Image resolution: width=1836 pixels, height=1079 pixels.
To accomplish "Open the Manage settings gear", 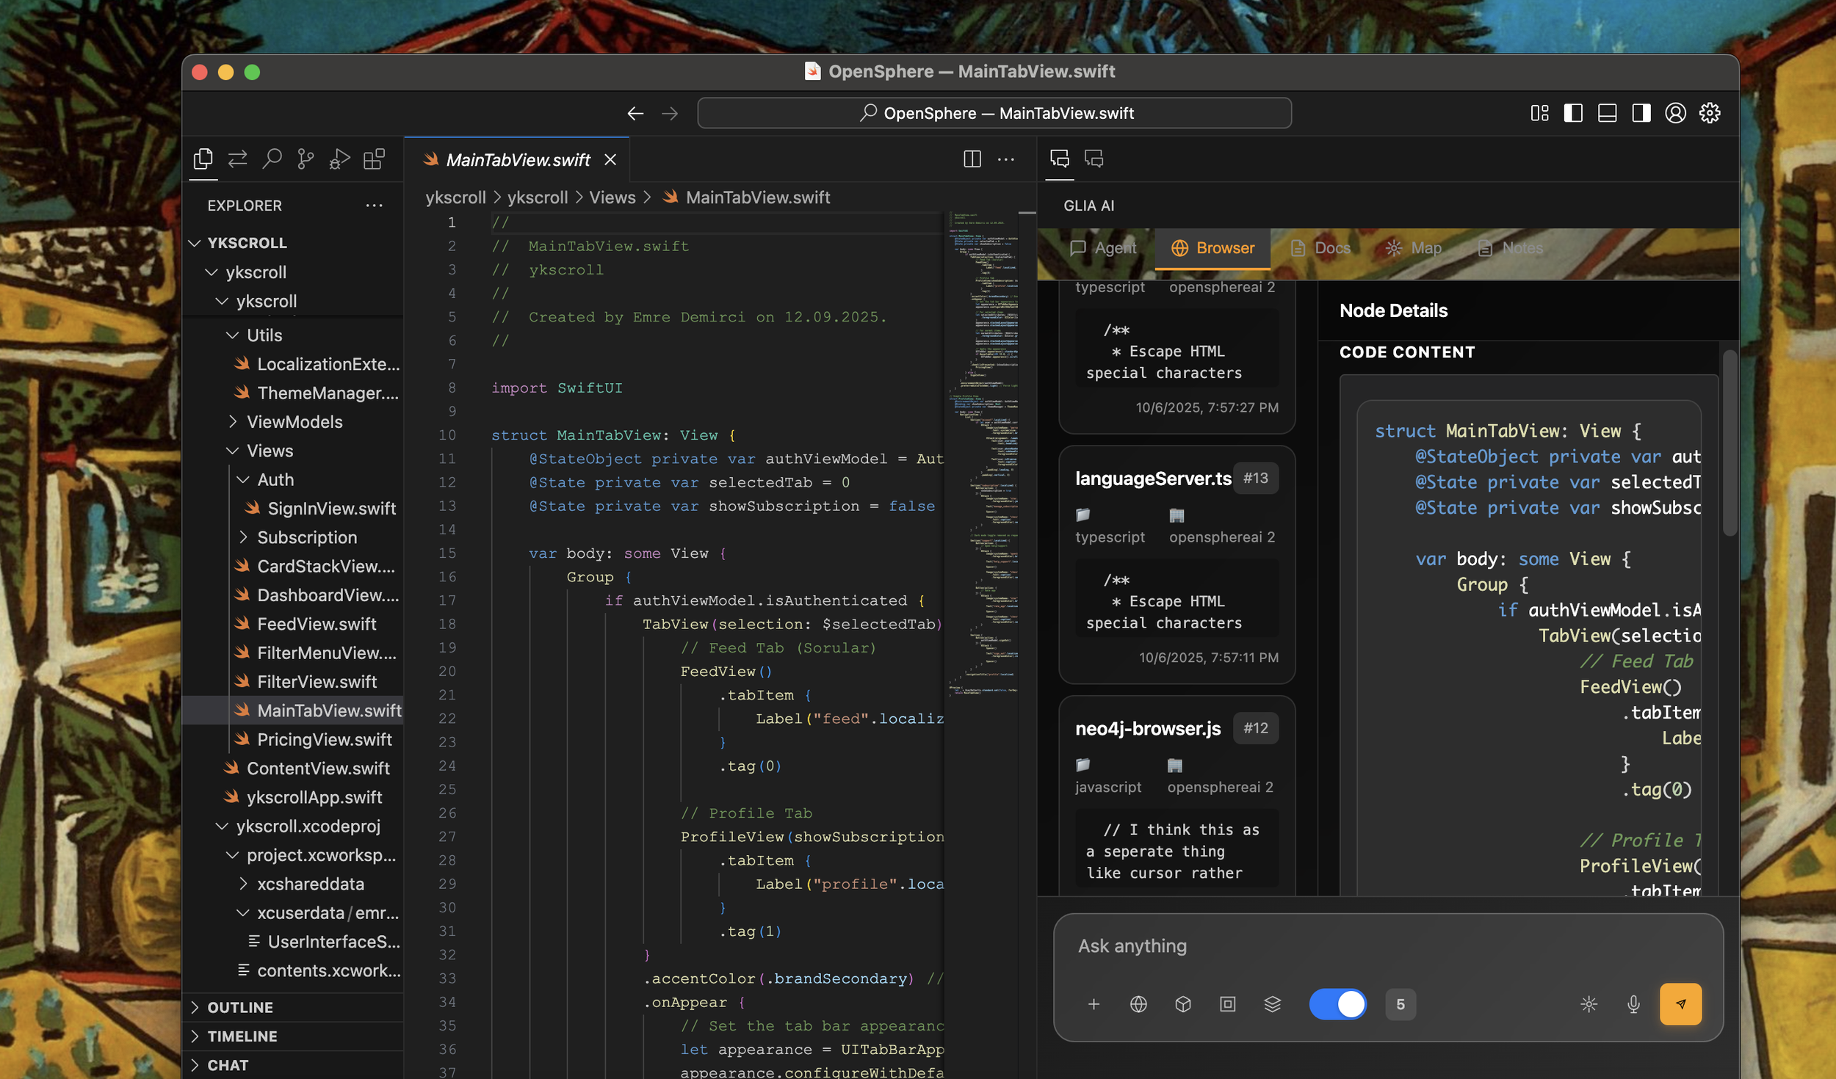I will tap(1710, 112).
